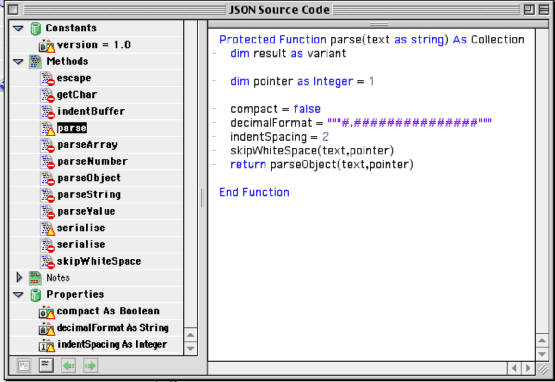555x382 pixels.
Task: Click serialise icon with red stop badge
Action: pyautogui.click(x=47, y=245)
